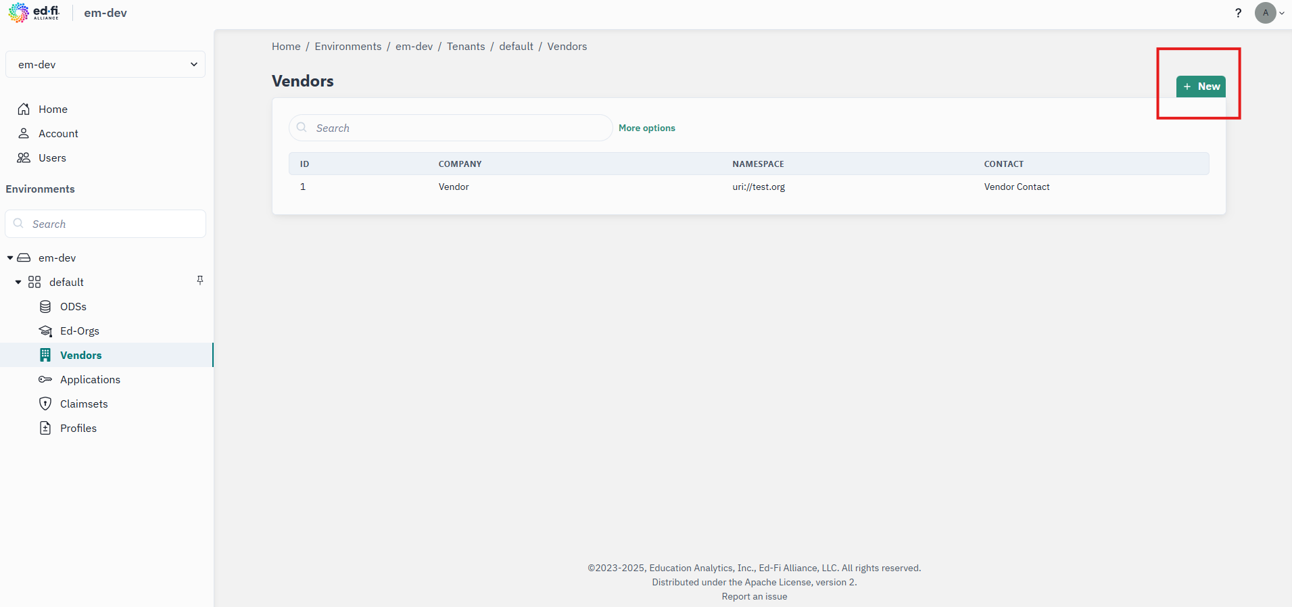This screenshot has width=1292, height=607.
Task: Click the ODSs database icon
Action: [45, 306]
